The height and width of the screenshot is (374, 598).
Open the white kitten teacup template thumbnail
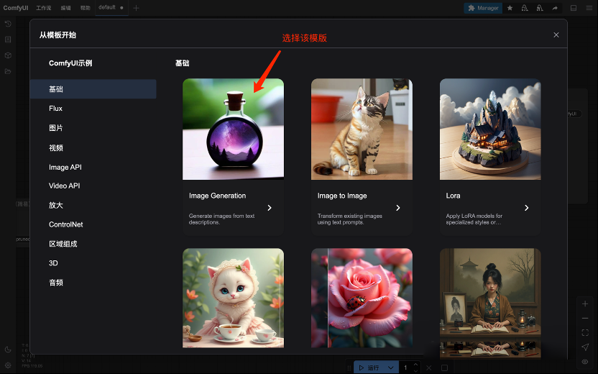[233, 298]
